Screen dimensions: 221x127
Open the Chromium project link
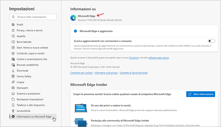click(133, 58)
